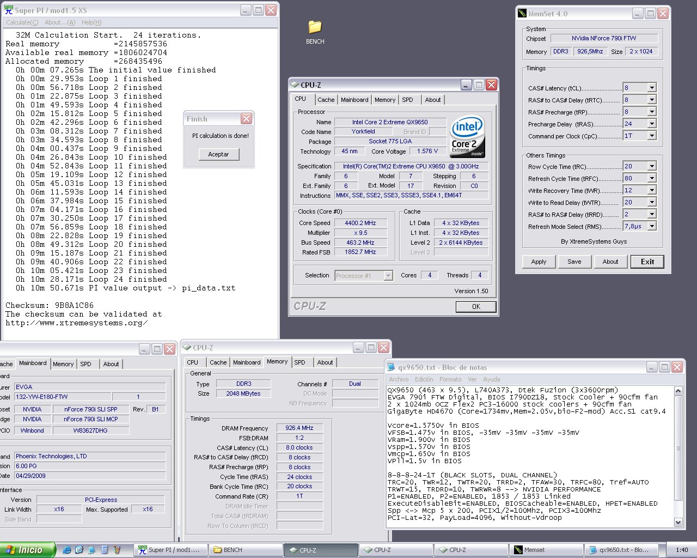Click the Intel Core 2 Extreme QX9650 name field
The height and width of the screenshot is (558, 697).
click(x=390, y=122)
